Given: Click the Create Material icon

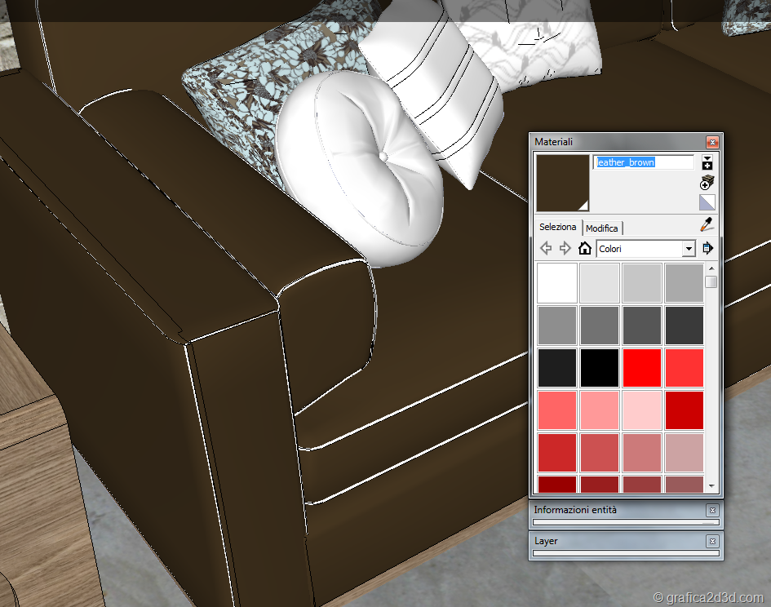Looking at the screenshot, I should [707, 183].
